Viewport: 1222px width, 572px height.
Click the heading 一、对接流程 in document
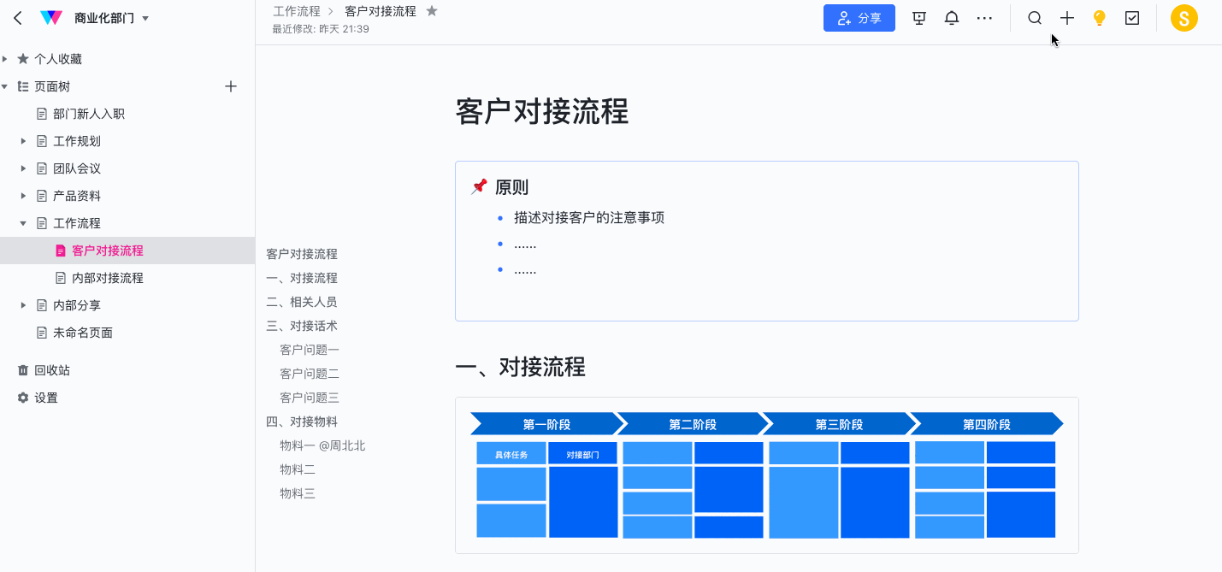(x=520, y=367)
